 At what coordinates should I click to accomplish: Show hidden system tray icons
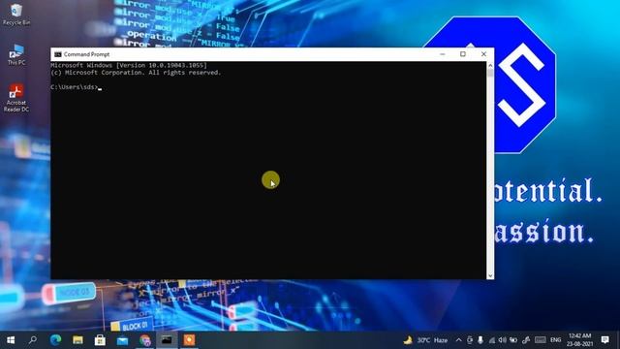458,340
